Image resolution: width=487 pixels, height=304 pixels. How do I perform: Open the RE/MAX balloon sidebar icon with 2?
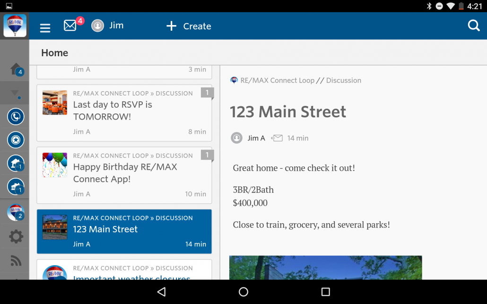coord(16,212)
